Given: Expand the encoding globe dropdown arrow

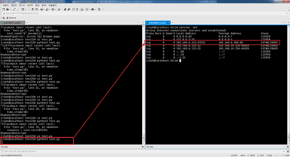Looking at the screenshot, I should click(55, 9).
